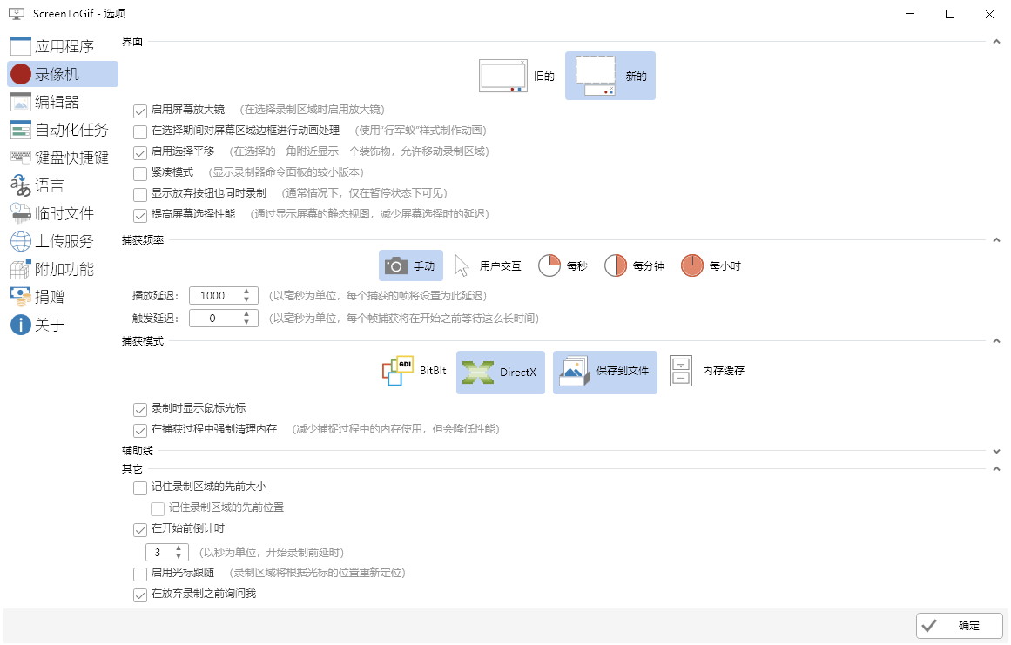The image size is (1011, 645).
Task: Collapse the 捕获频率 section chevron
Action: click(996, 240)
